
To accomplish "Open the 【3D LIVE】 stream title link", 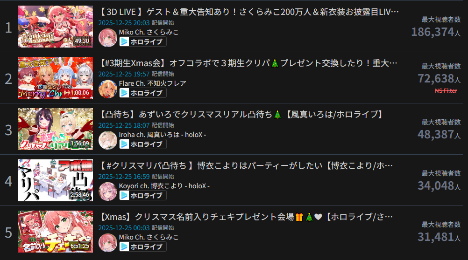I will (248, 12).
